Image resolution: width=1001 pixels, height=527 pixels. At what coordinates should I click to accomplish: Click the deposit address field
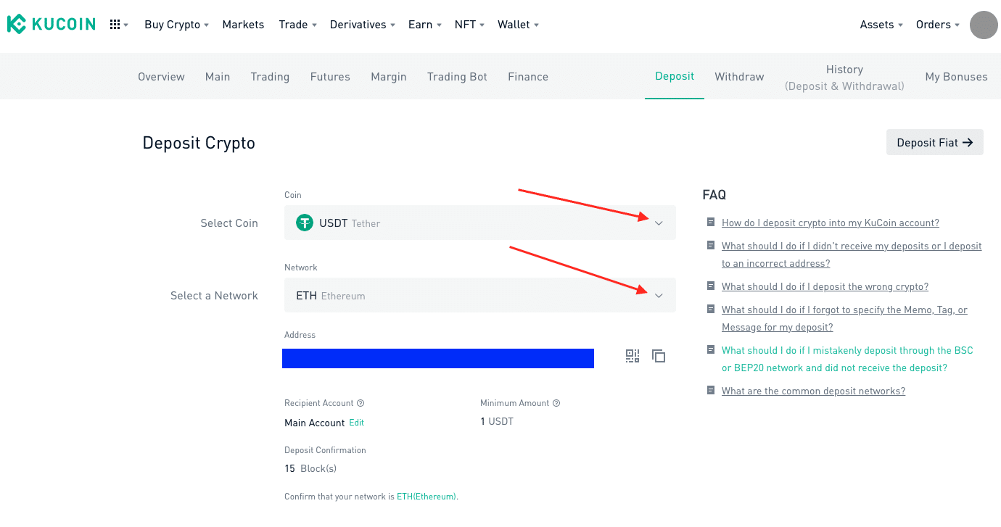438,358
